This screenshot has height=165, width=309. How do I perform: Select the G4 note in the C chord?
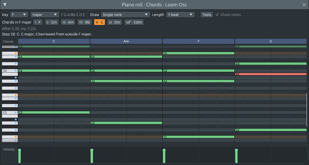click(54, 46)
